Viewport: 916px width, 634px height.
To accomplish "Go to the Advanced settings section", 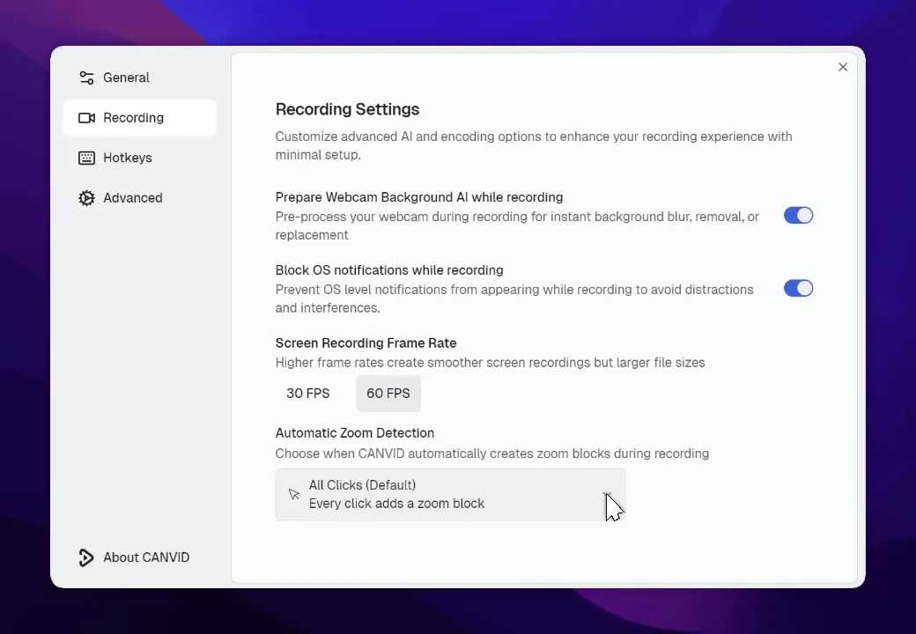I will [133, 198].
